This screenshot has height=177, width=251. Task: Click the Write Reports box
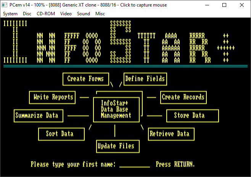[x=52, y=97]
